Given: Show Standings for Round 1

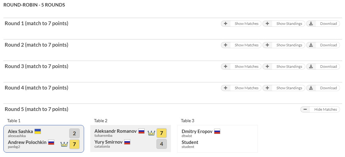Looking at the screenshot, I should point(284,24).
